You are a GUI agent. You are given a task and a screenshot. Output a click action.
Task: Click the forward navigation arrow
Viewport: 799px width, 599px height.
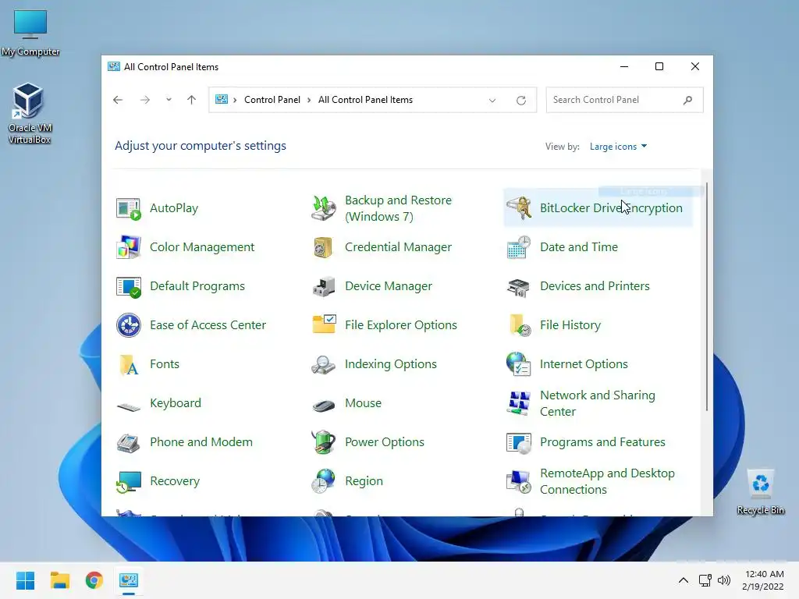145,100
